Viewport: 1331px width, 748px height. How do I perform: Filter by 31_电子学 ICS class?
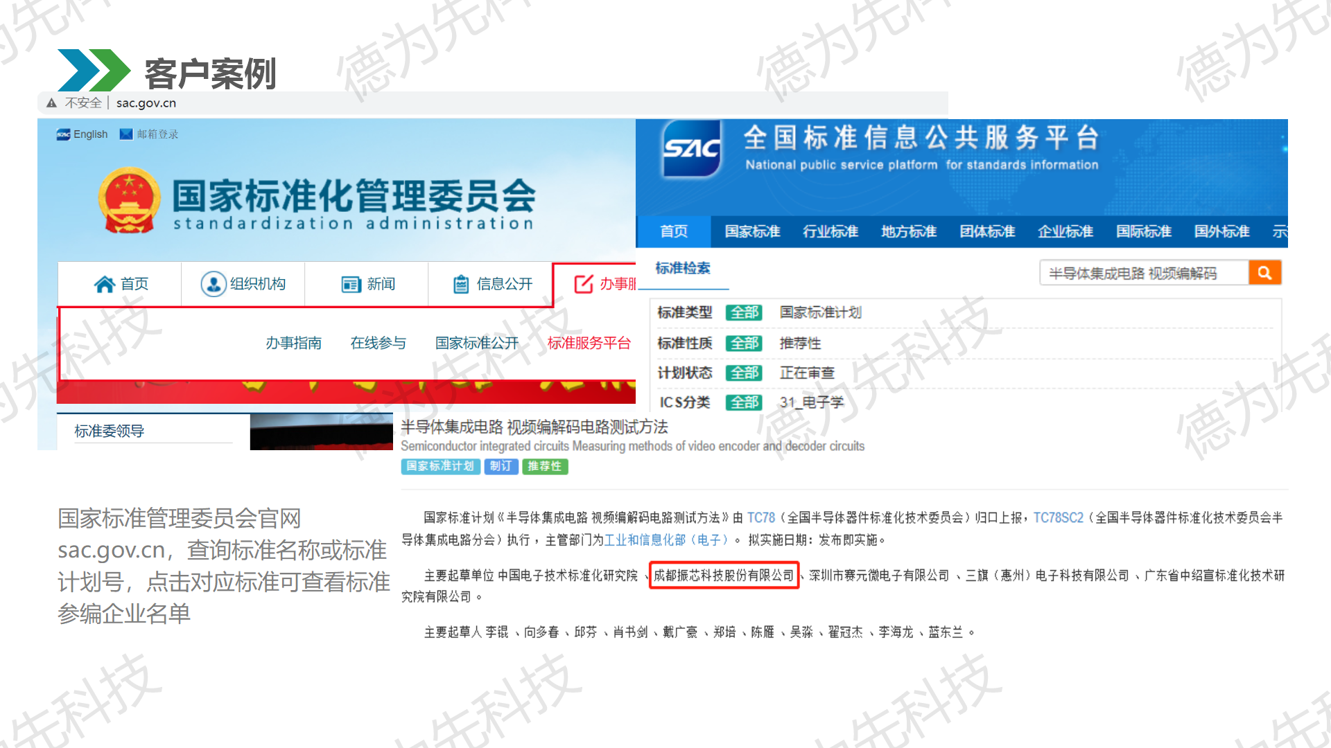coord(812,402)
